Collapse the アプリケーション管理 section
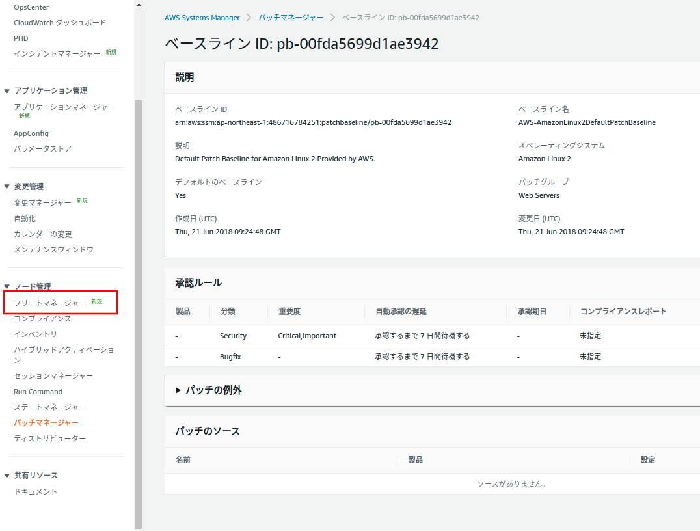This screenshot has height=531, width=700. pos(7,91)
